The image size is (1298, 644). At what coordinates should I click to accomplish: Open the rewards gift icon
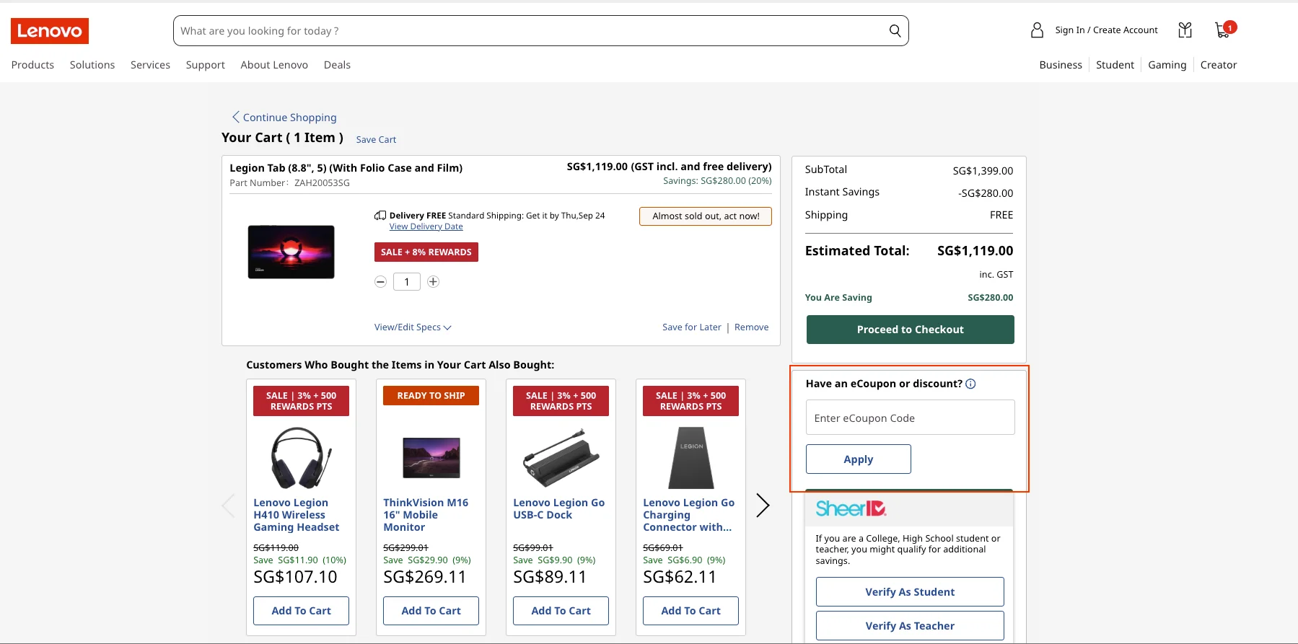point(1185,30)
